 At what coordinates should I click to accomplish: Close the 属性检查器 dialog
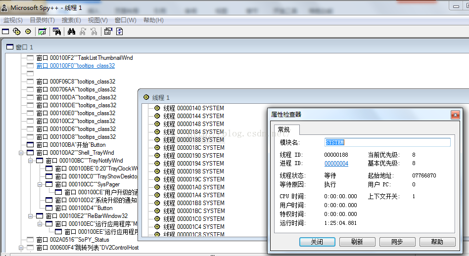pyautogui.click(x=455, y=115)
